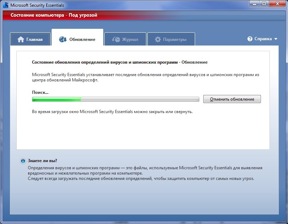Open the Параметры tab
The height and width of the screenshot is (224, 288).
tap(171, 39)
